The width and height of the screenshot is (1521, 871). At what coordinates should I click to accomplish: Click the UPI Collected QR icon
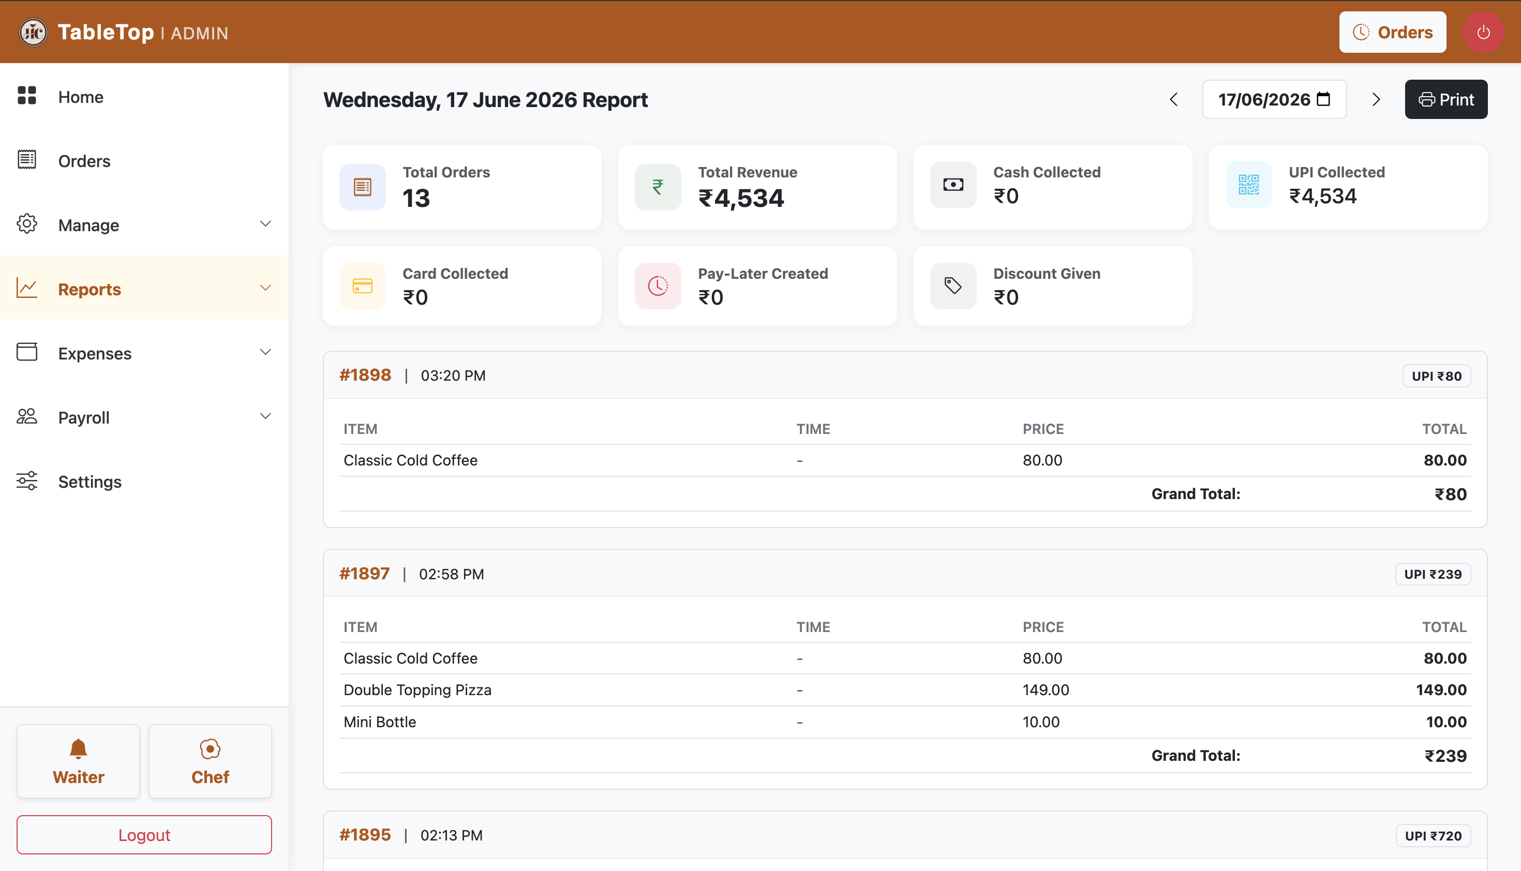point(1249,185)
